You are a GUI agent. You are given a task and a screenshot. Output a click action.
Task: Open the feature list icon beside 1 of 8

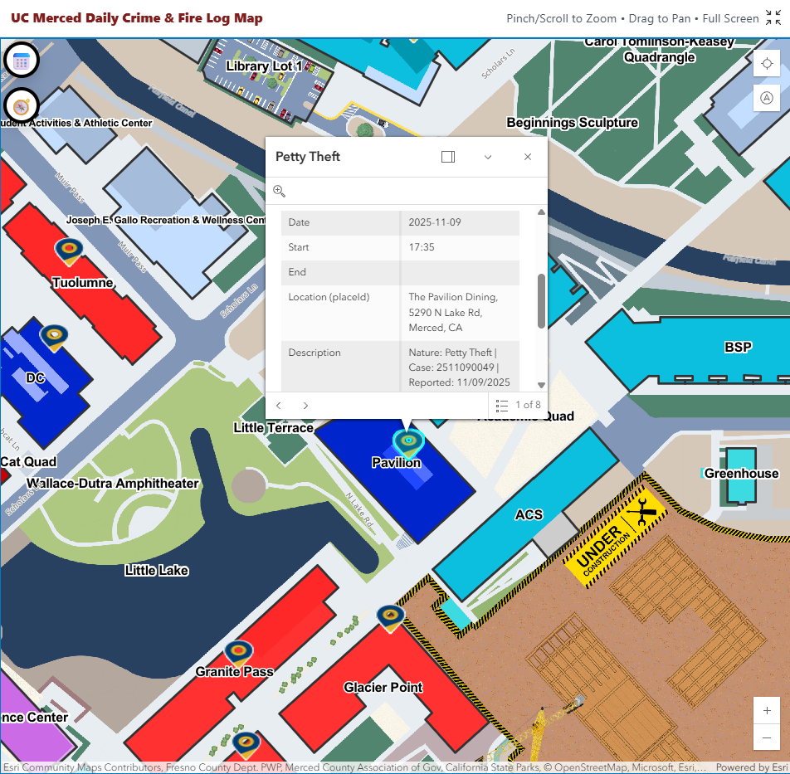tap(501, 406)
